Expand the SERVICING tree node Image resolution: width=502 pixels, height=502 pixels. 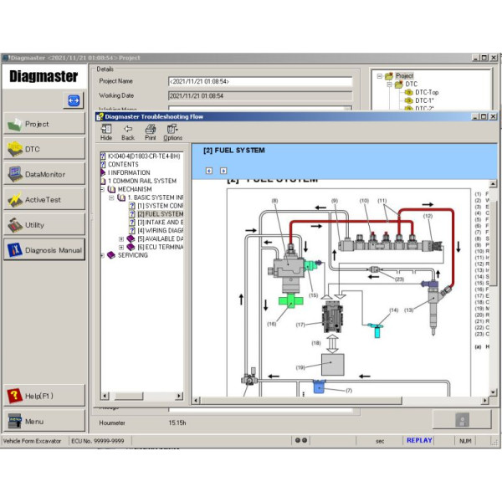click(103, 255)
